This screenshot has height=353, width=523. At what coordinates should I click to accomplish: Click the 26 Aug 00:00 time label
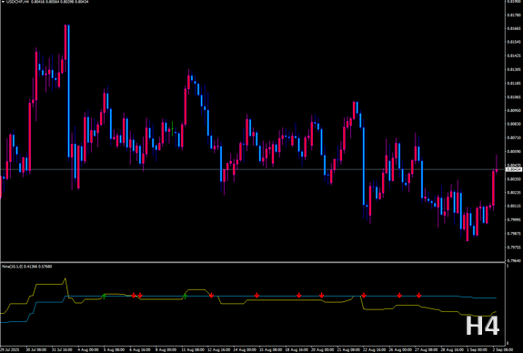click(x=401, y=349)
